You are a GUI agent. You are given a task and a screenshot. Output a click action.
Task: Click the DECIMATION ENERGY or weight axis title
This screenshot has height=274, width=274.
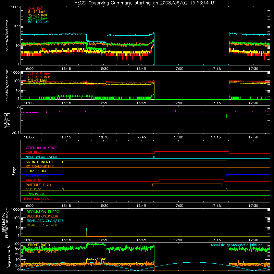tap(5, 222)
